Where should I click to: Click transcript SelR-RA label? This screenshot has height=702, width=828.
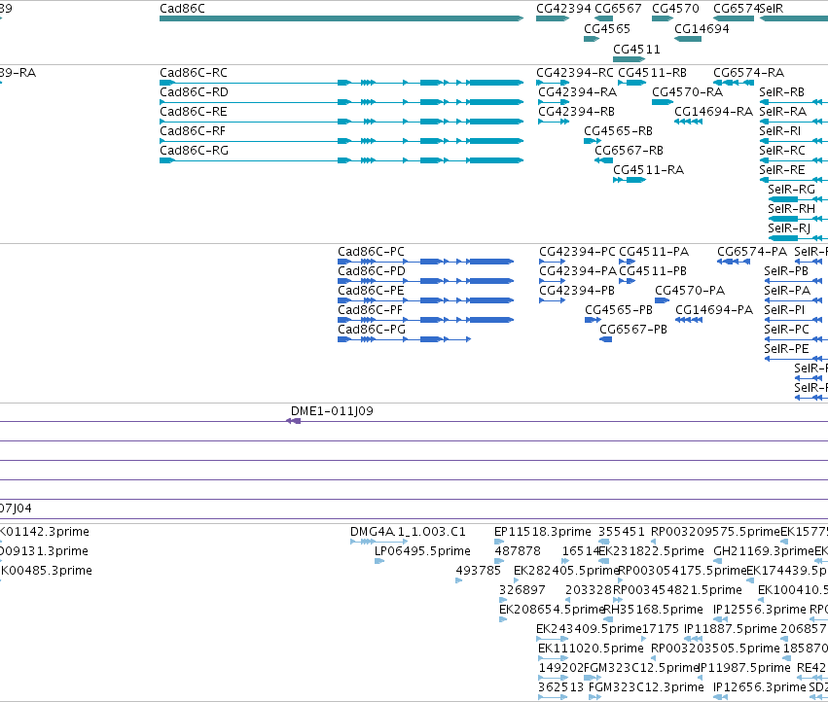click(782, 112)
